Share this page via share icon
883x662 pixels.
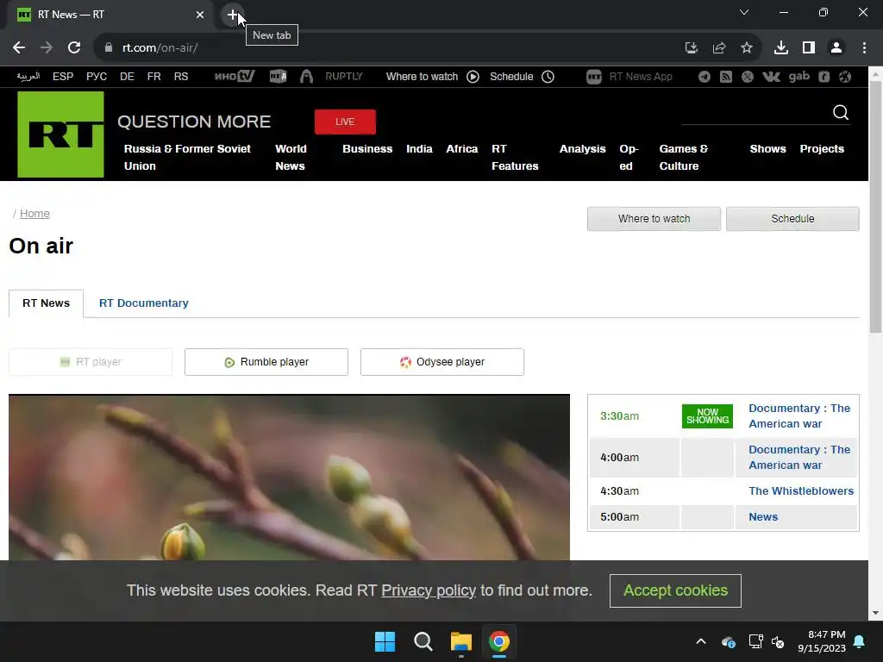(x=719, y=48)
